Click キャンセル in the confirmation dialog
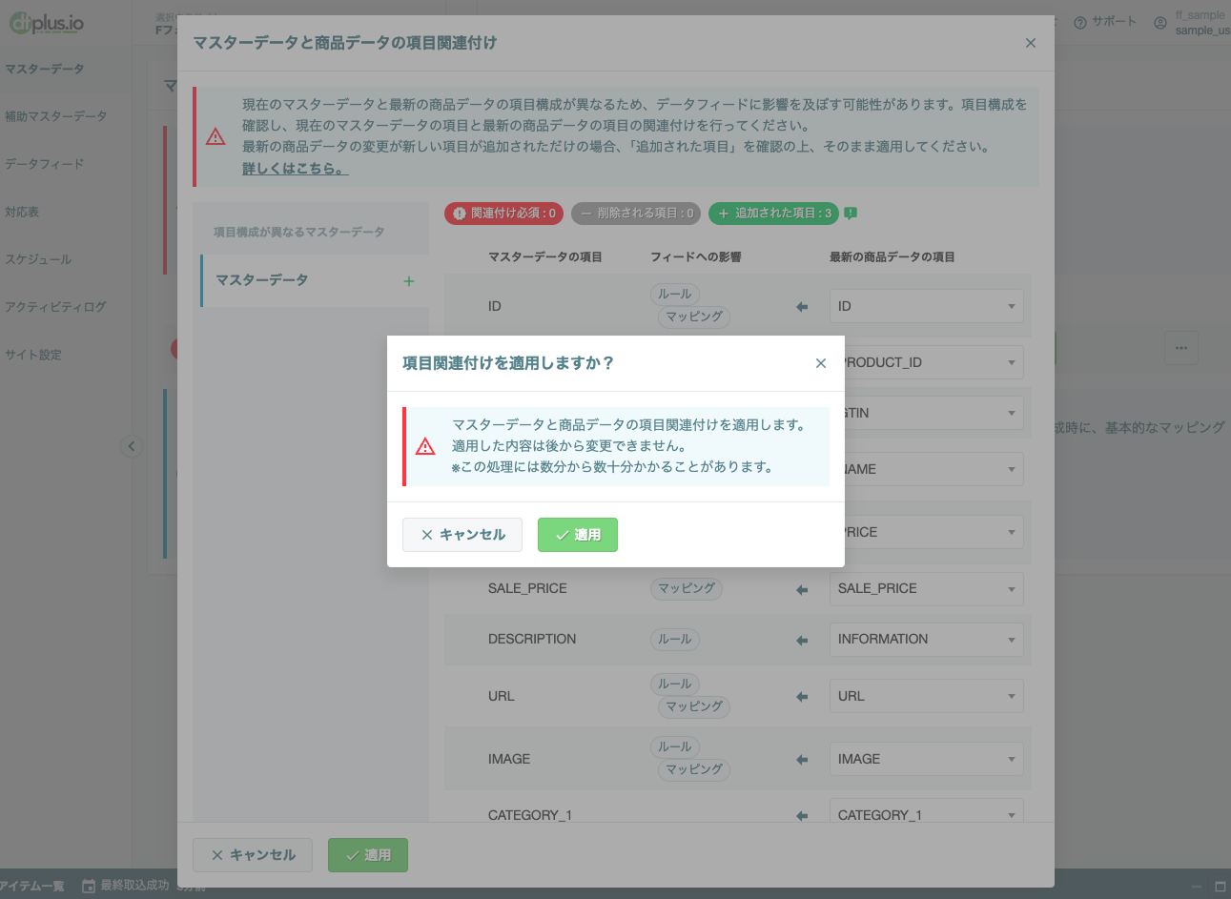 (462, 535)
